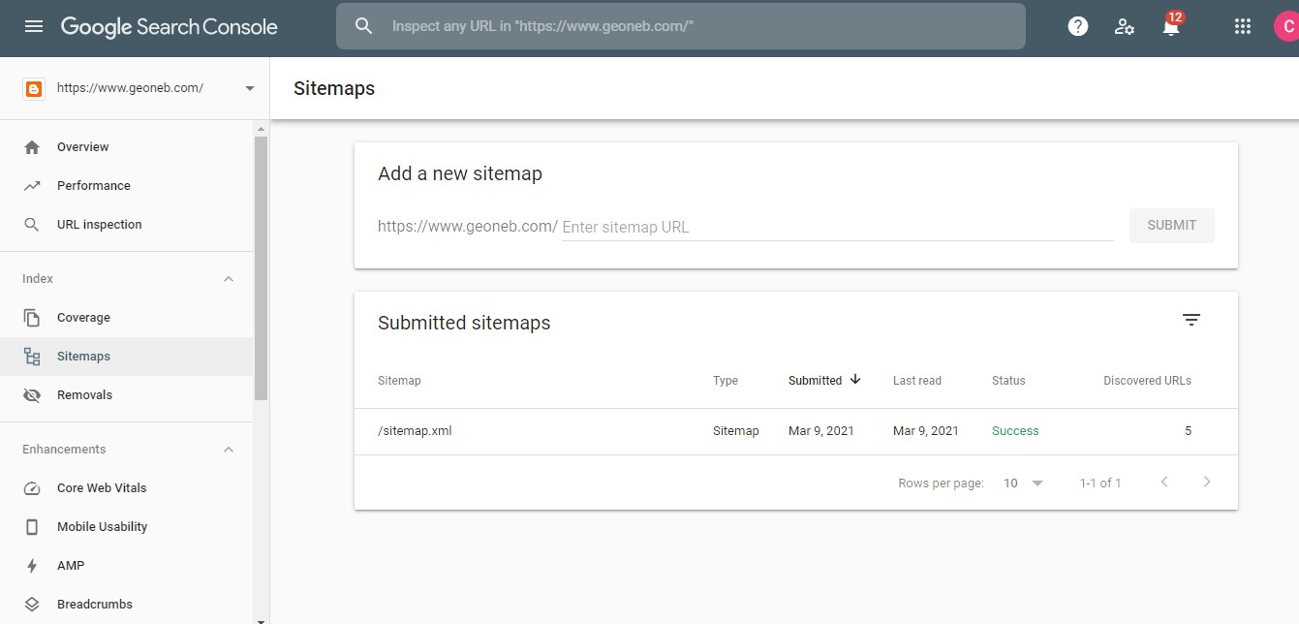Screen dimensions: 1299x624
Task: Open Coverage report in the sidebar
Action: point(127,318)
